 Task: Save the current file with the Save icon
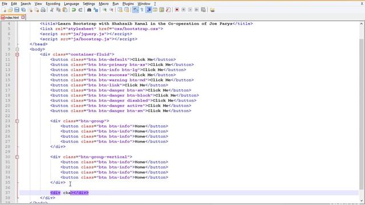click(17, 10)
